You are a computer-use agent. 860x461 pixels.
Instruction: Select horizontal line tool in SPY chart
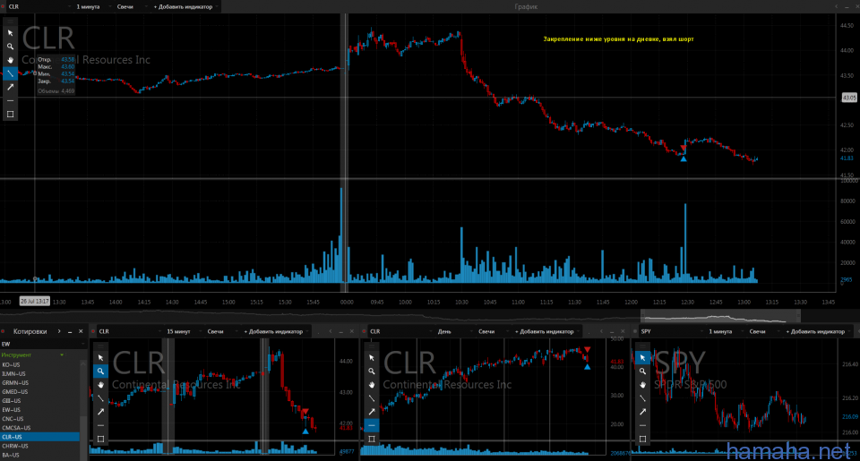coord(642,425)
